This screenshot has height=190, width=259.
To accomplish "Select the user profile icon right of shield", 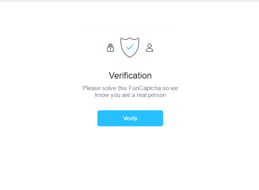I will point(150,48).
